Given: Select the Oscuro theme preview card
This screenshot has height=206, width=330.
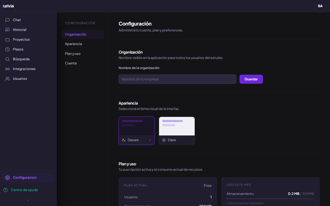Looking at the screenshot, I should pos(137,131).
